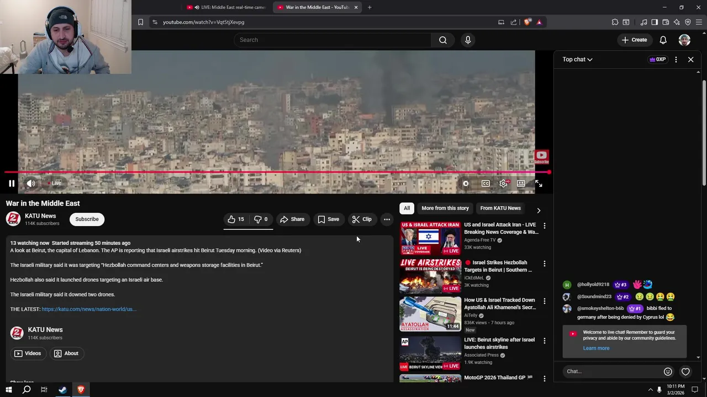Show more filter chips arrow
Viewport: 707px width, 397px height.
coord(539,210)
